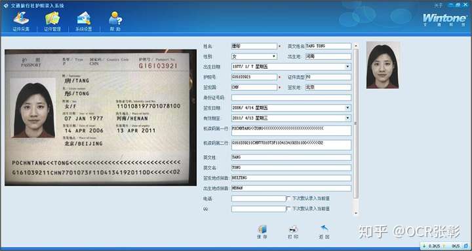472x251 pixels.
Task: Open the 签发日期 issue date dropdown
Action: click(x=348, y=107)
